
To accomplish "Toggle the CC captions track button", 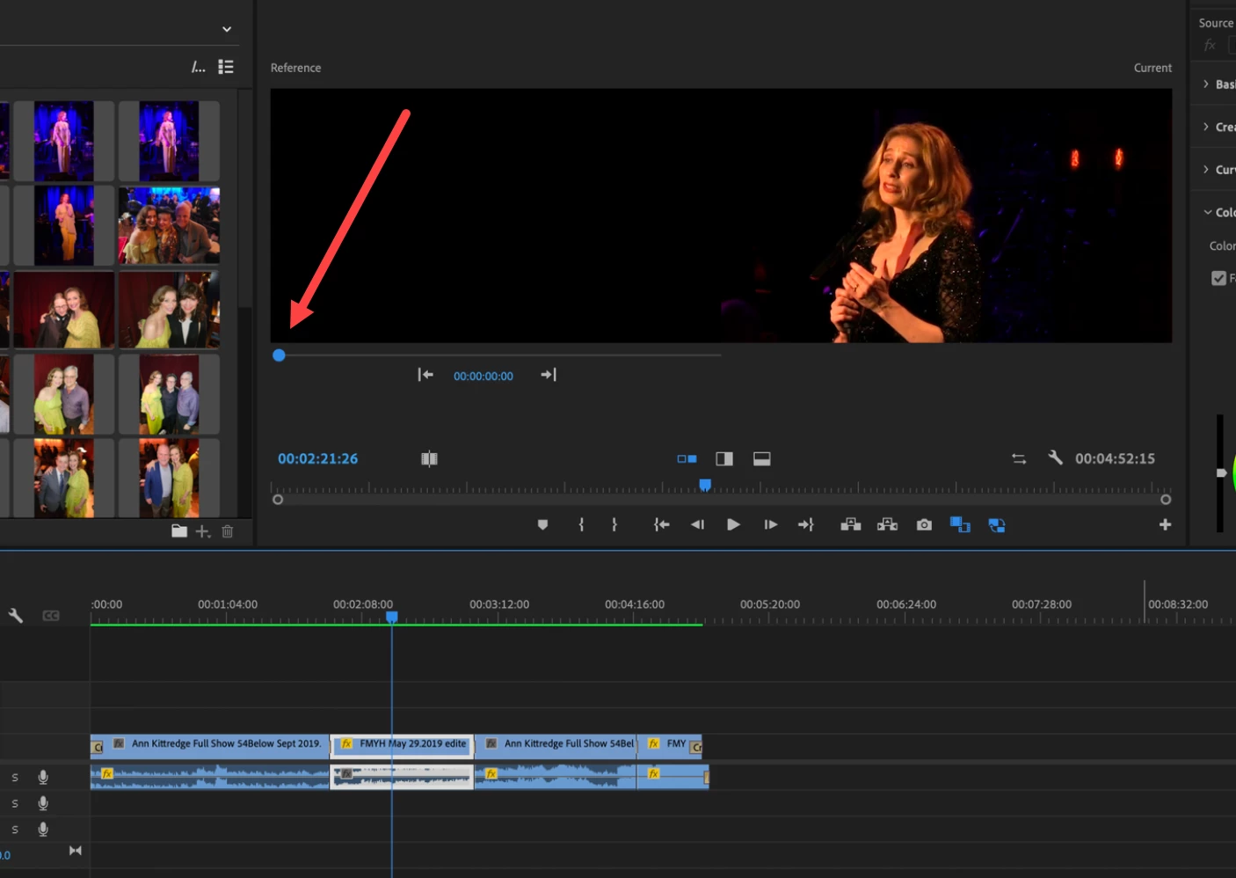I will click(51, 616).
